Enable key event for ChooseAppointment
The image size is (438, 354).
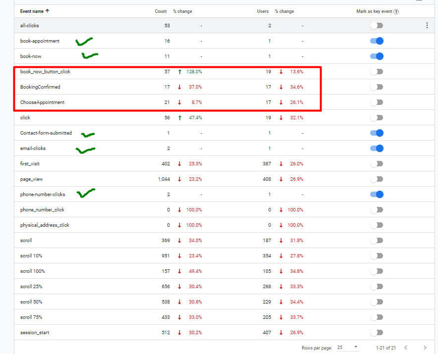point(377,102)
